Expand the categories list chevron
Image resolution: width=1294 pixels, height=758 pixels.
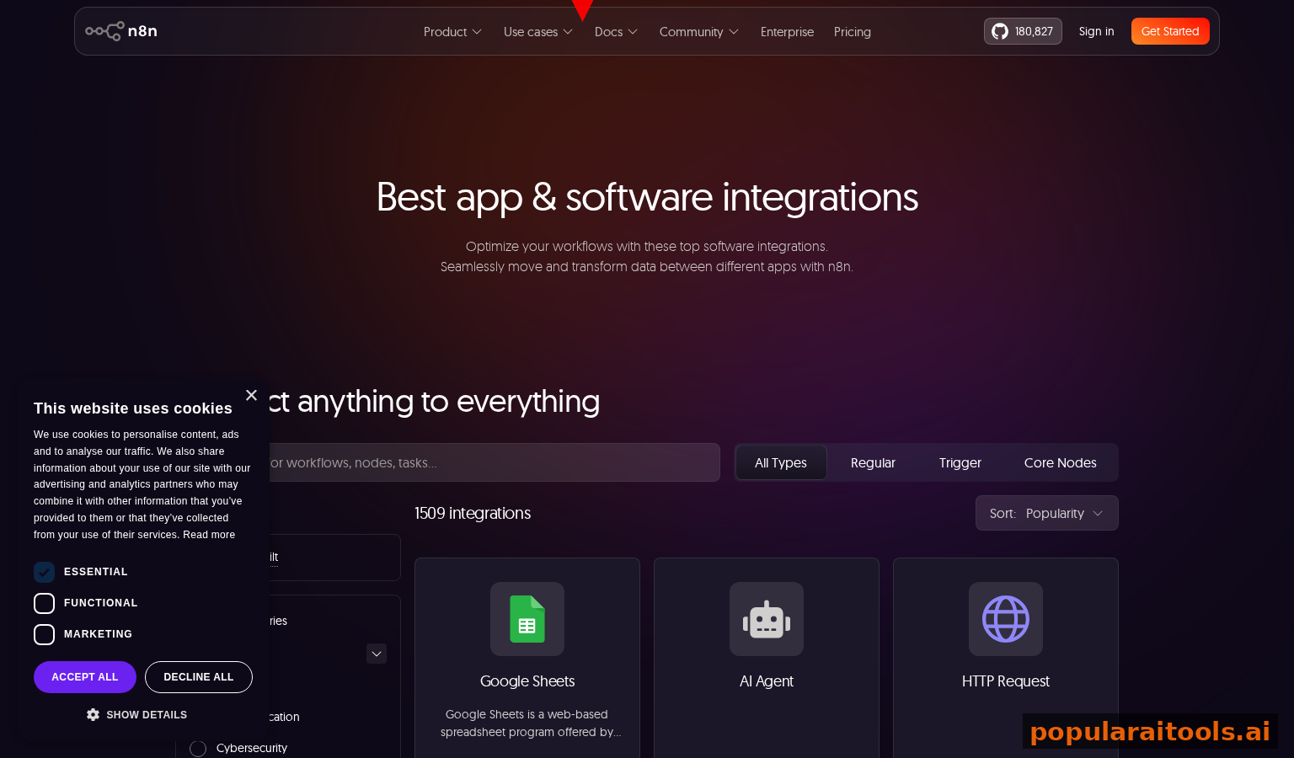[377, 654]
